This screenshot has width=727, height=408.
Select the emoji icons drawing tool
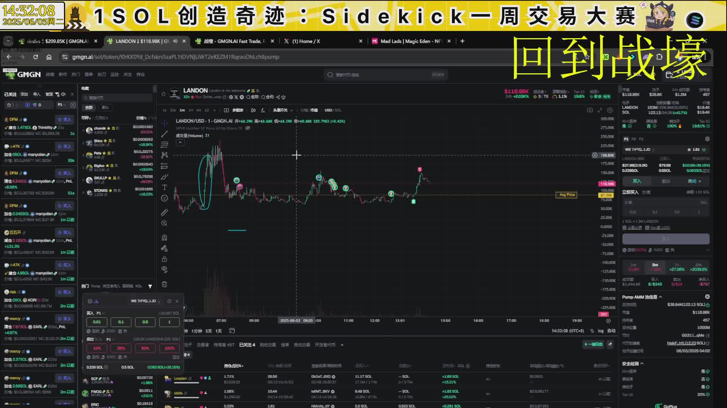[x=164, y=198]
